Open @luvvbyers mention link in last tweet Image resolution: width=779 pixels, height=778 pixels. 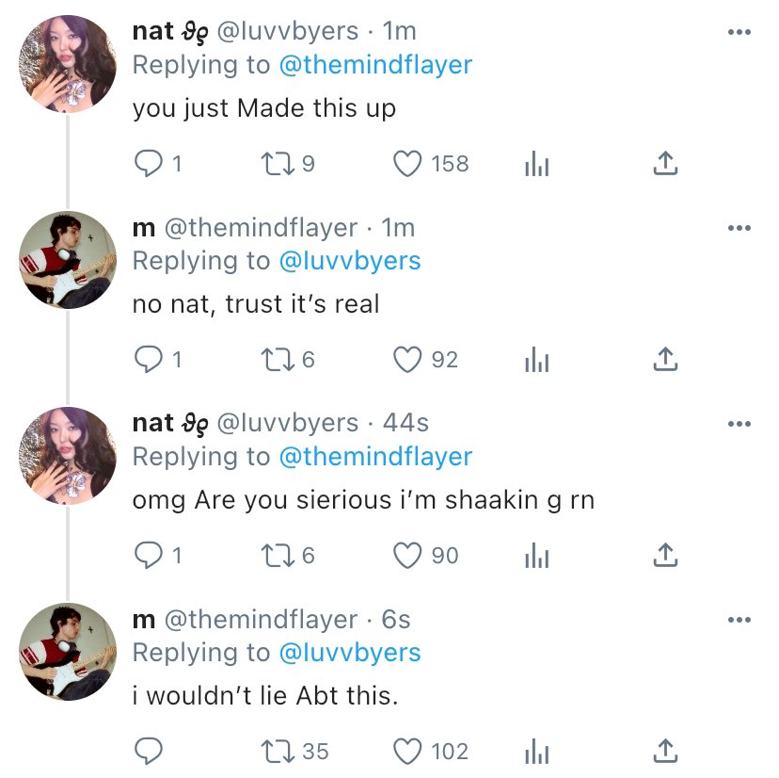click(x=350, y=652)
